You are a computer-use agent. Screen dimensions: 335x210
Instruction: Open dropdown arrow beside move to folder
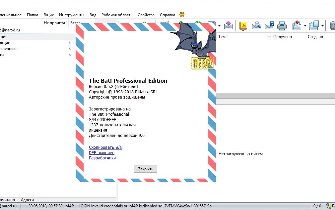[x=305, y=26]
